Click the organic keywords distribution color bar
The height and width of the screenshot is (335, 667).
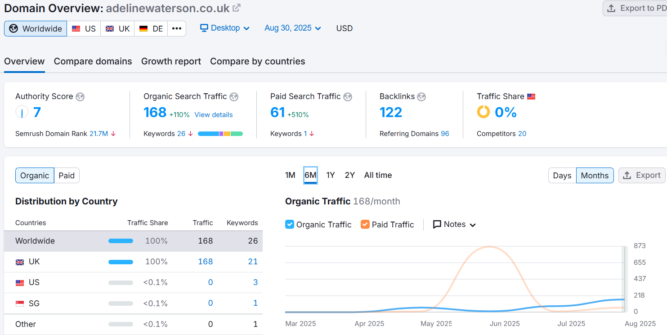pyautogui.click(x=220, y=134)
